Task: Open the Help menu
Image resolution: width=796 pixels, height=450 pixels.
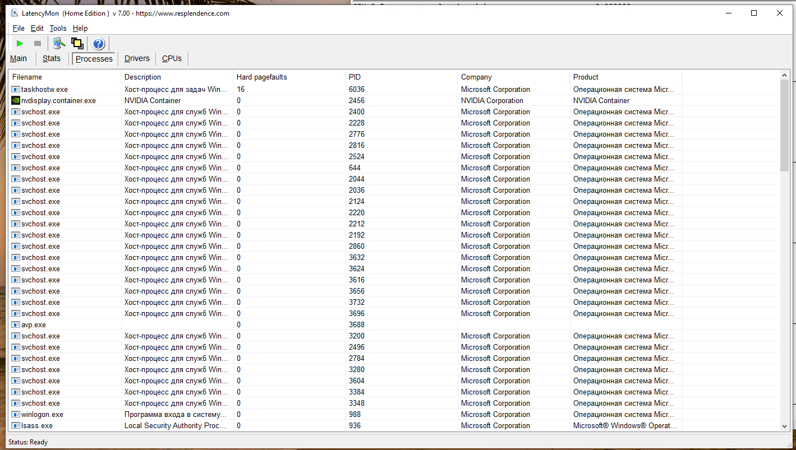Action: [80, 28]
